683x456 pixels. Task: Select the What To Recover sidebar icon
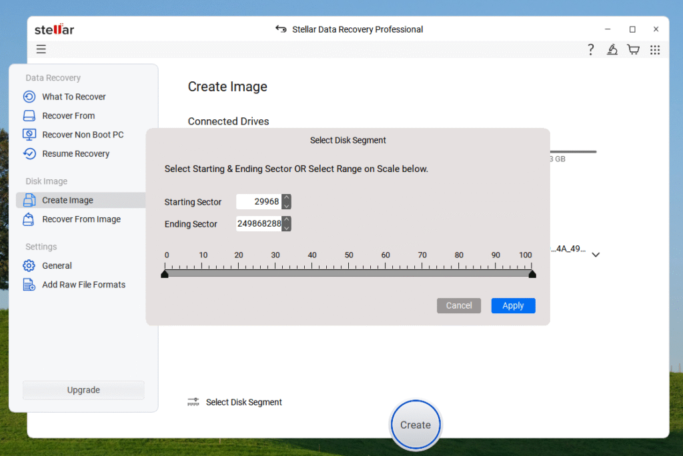pos(29,97)
